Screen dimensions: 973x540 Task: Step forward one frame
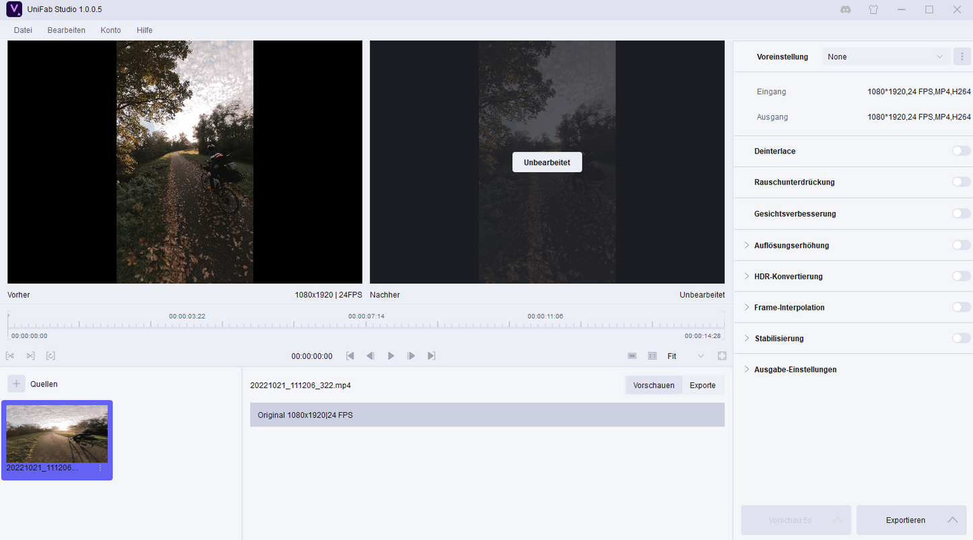411,356
